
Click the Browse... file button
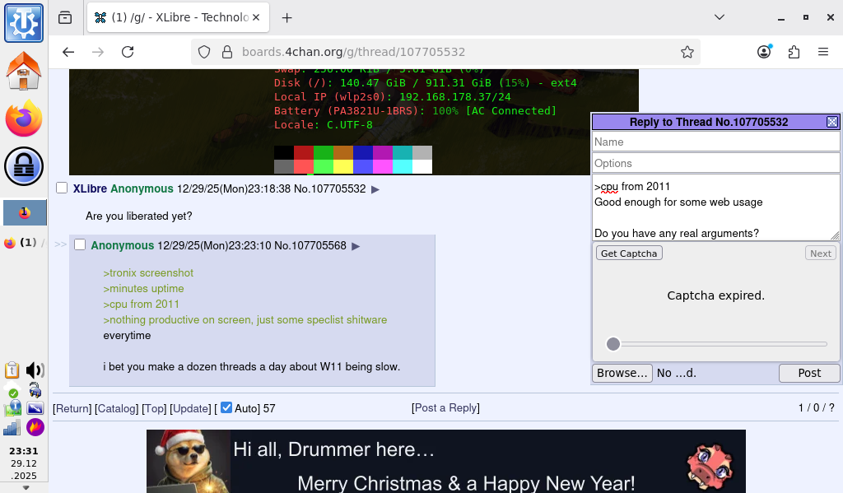coord(622,373)
